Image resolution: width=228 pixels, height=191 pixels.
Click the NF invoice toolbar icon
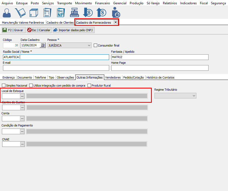[x=60, y=13]
